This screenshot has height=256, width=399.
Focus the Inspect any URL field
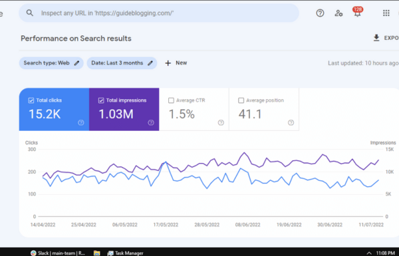tap(159, 13)
